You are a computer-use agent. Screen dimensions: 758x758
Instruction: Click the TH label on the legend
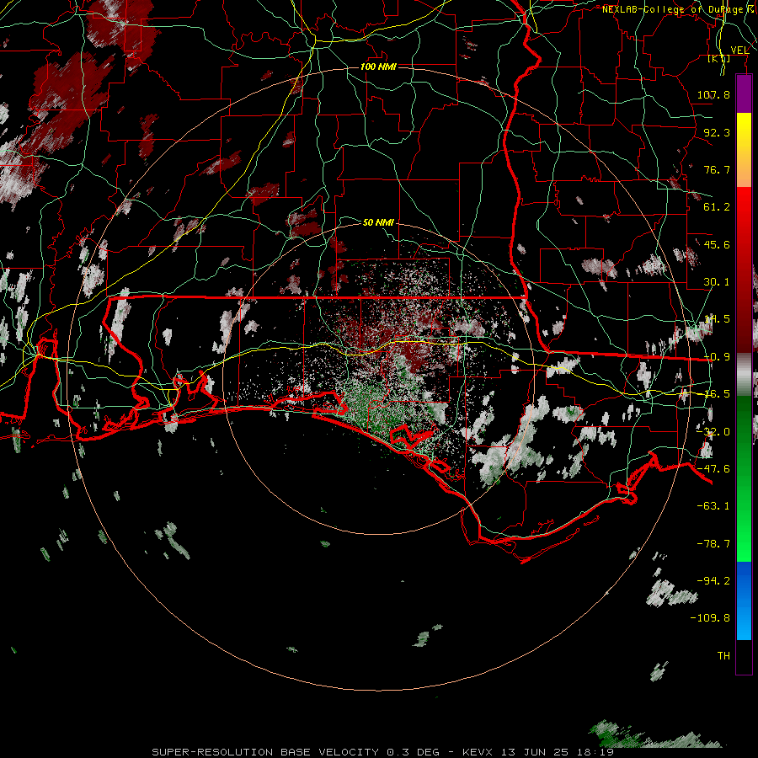723,656
